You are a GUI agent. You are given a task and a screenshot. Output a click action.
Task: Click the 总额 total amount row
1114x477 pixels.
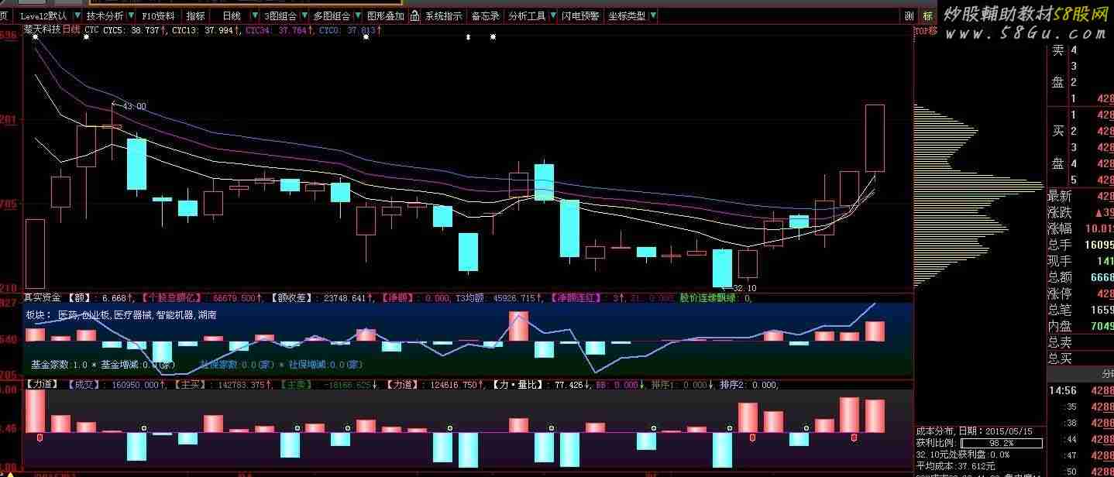coord(1081,277)
